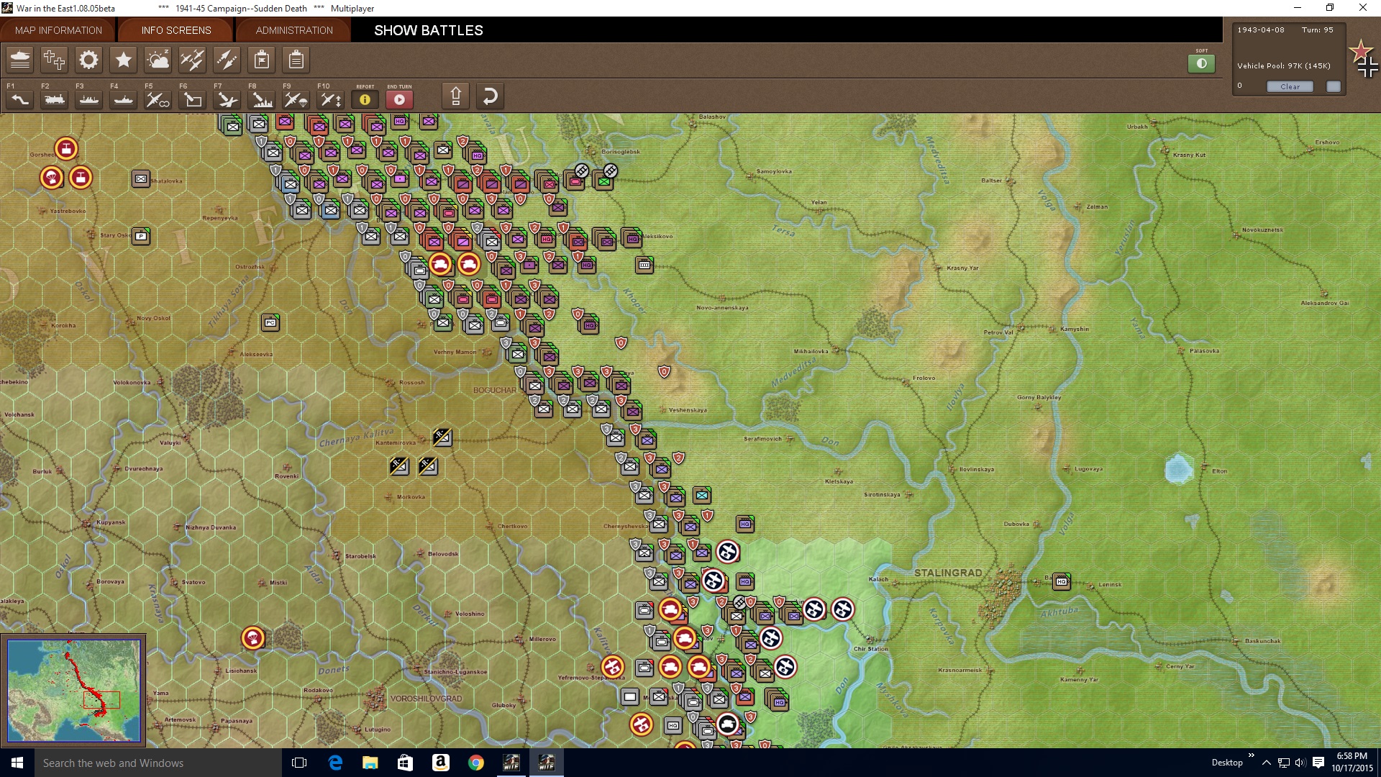Select F10 air transfer mode icon
Screen dimensions: 1381x777
click(331, 99)
